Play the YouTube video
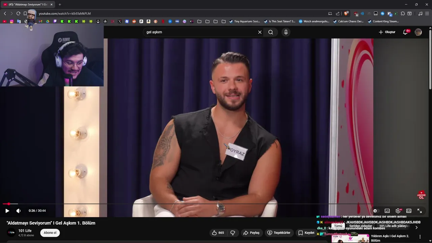This screenshot has width=432, height=243. click(x=7, y=211)
